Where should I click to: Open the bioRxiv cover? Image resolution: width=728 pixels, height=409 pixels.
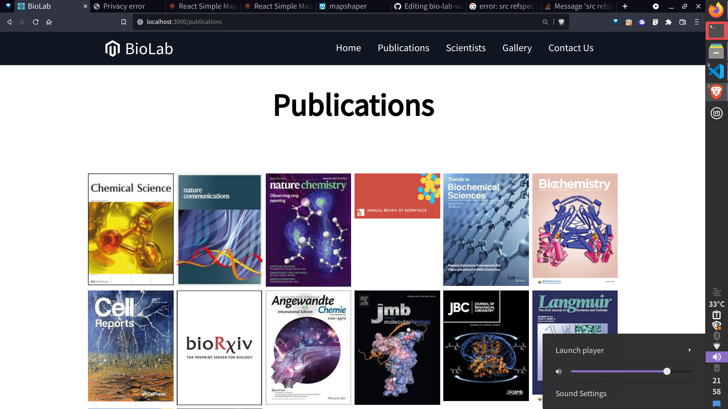tap(219, 348)
